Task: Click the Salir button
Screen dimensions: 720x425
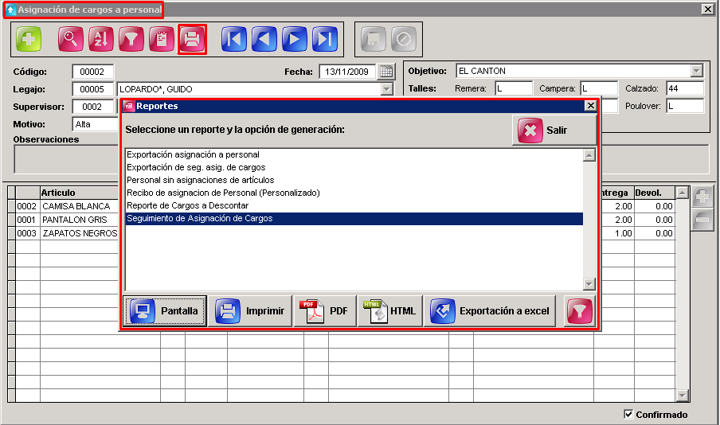Action: [x=554, y=131]
